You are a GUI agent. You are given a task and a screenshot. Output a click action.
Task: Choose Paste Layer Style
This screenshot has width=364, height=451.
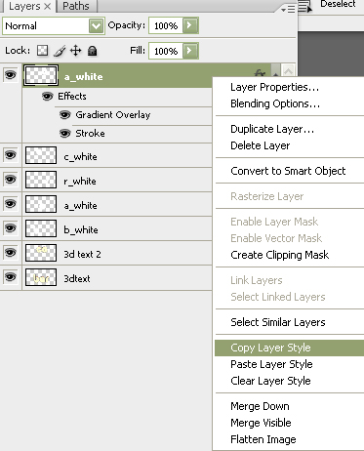click(271, 364)
